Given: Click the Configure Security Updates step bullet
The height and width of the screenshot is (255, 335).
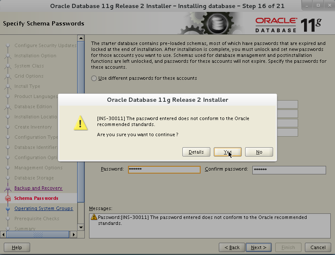Looking at the screenshot, I should pos(8,45).
